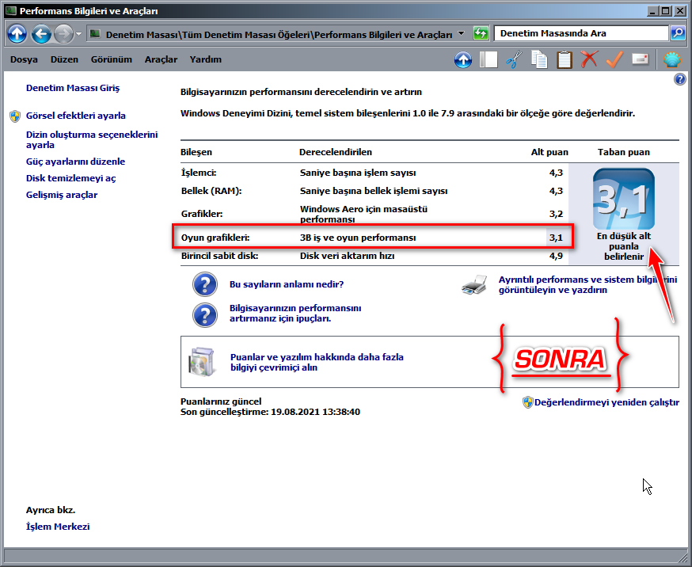Click 'Son güncelleştirme: 19.08.2021 13:38:40' text

(x=270, y=412)
